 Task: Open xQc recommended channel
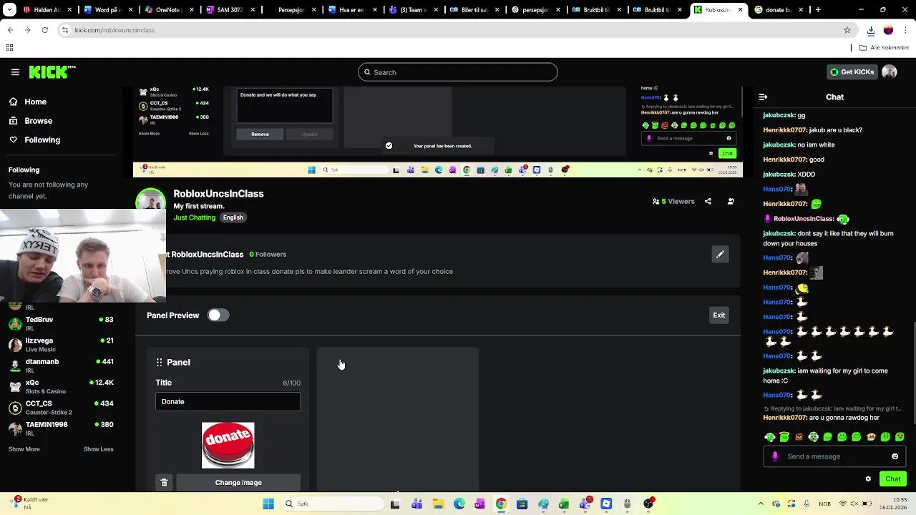click(x=61, y=386)
